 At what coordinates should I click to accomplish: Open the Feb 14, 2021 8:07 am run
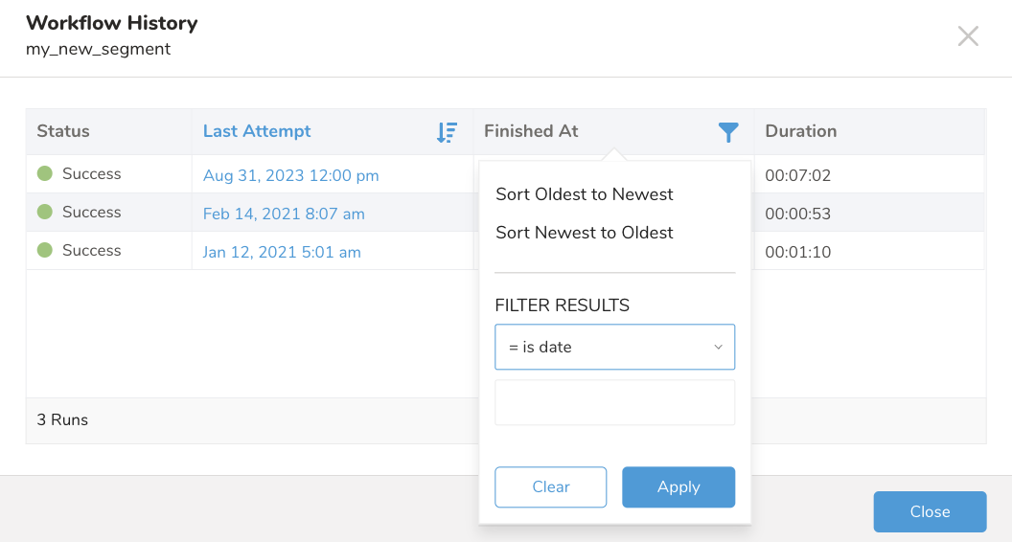[284, 214]
